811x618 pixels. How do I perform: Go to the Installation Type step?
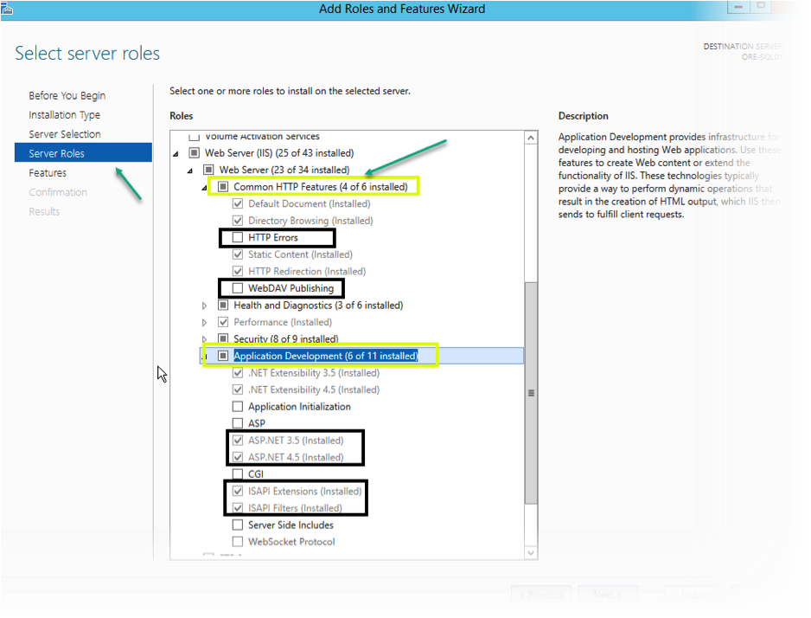point(65,115)
